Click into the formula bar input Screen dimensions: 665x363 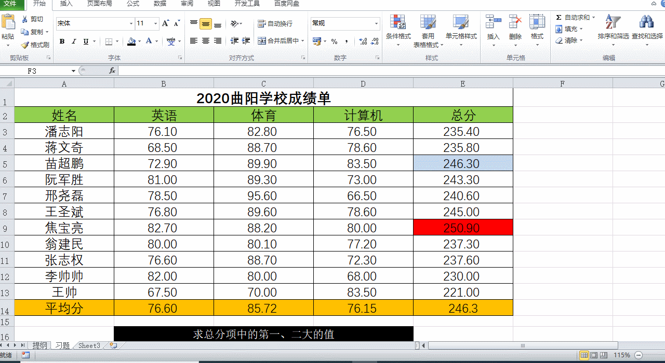click(391, 71)
